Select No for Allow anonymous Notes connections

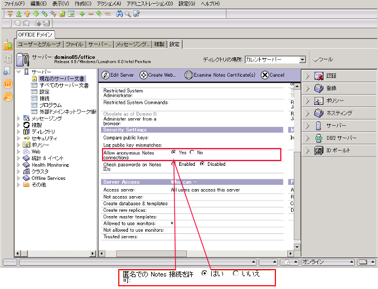[192, 152]
